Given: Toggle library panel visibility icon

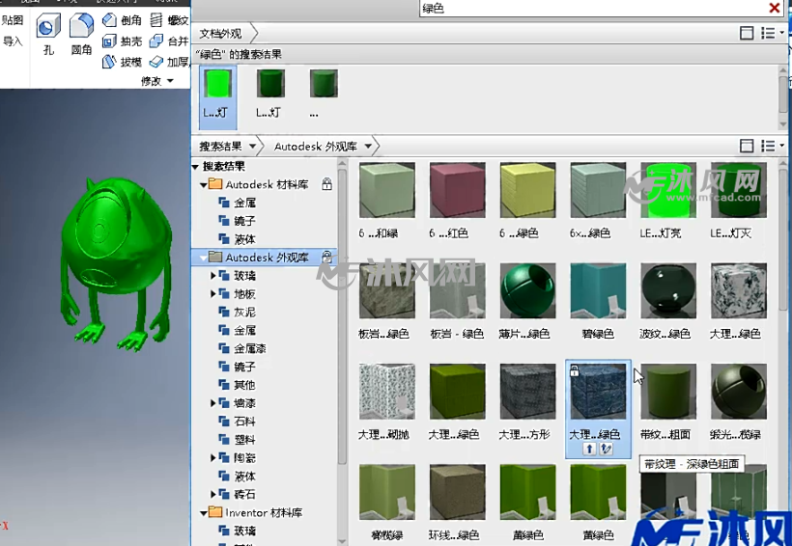Looking at the screenshot, I should (x=747, y=146).
